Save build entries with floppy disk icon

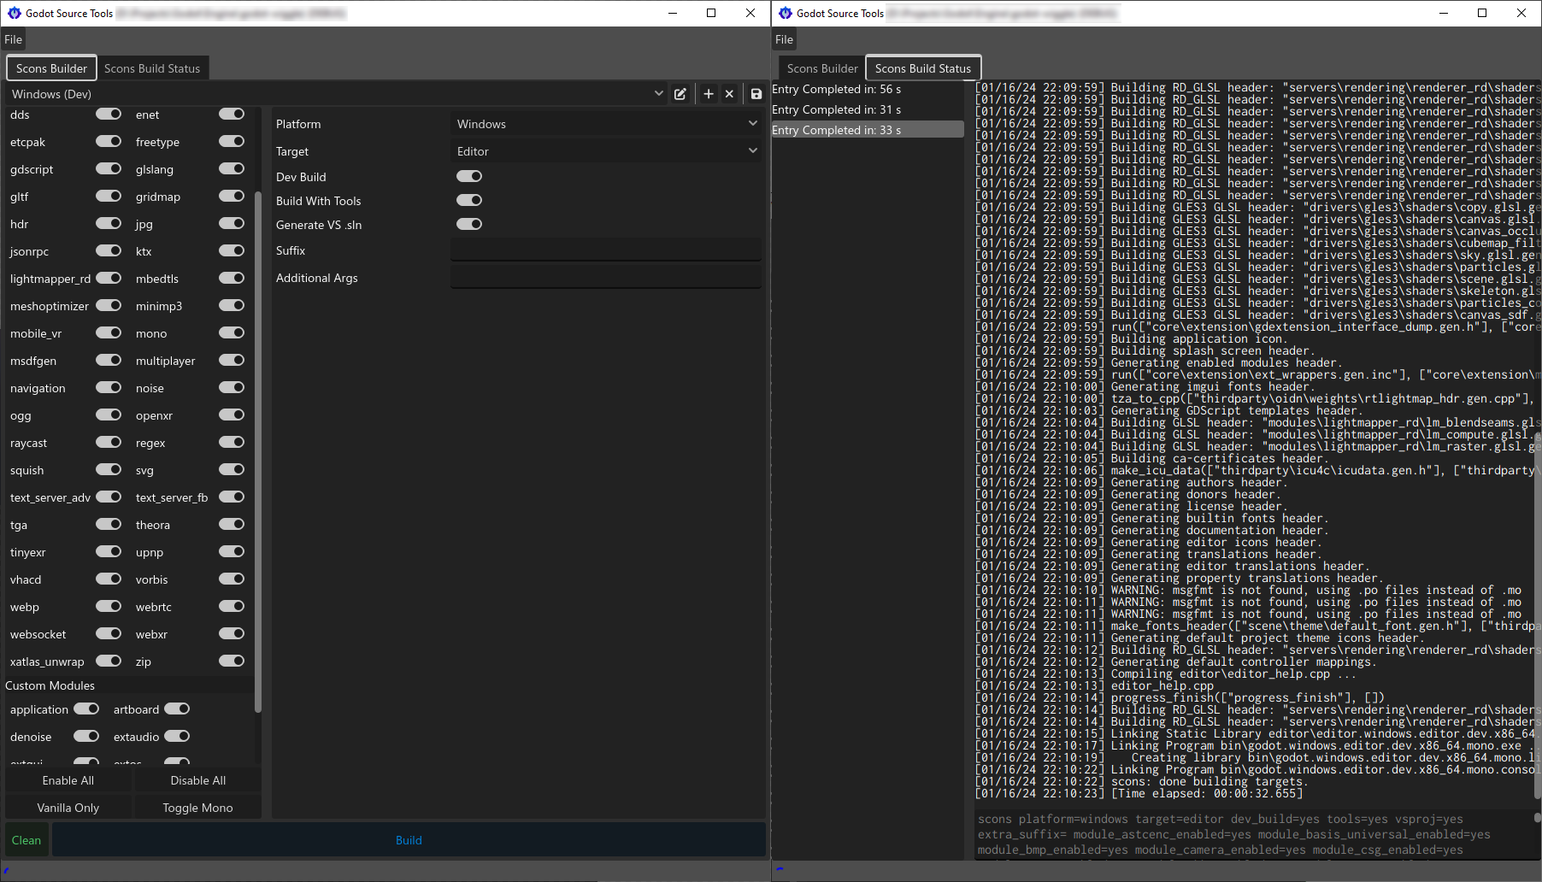tap(756, 94)
